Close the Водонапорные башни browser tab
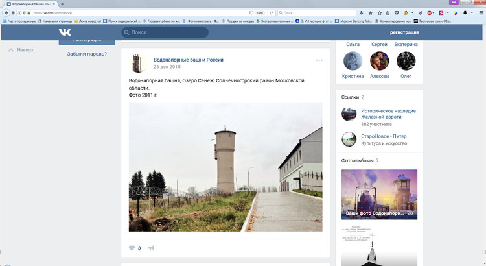 coord(54,4)
